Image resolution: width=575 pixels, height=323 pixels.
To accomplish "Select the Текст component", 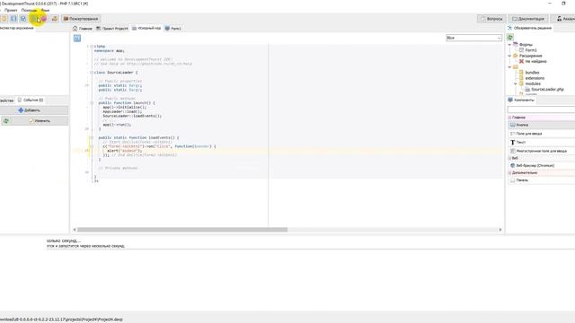I will tap(541, 142).
